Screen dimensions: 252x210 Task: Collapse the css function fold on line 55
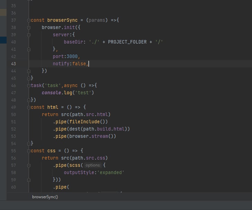pyautogui.click(x=29, y=151)
